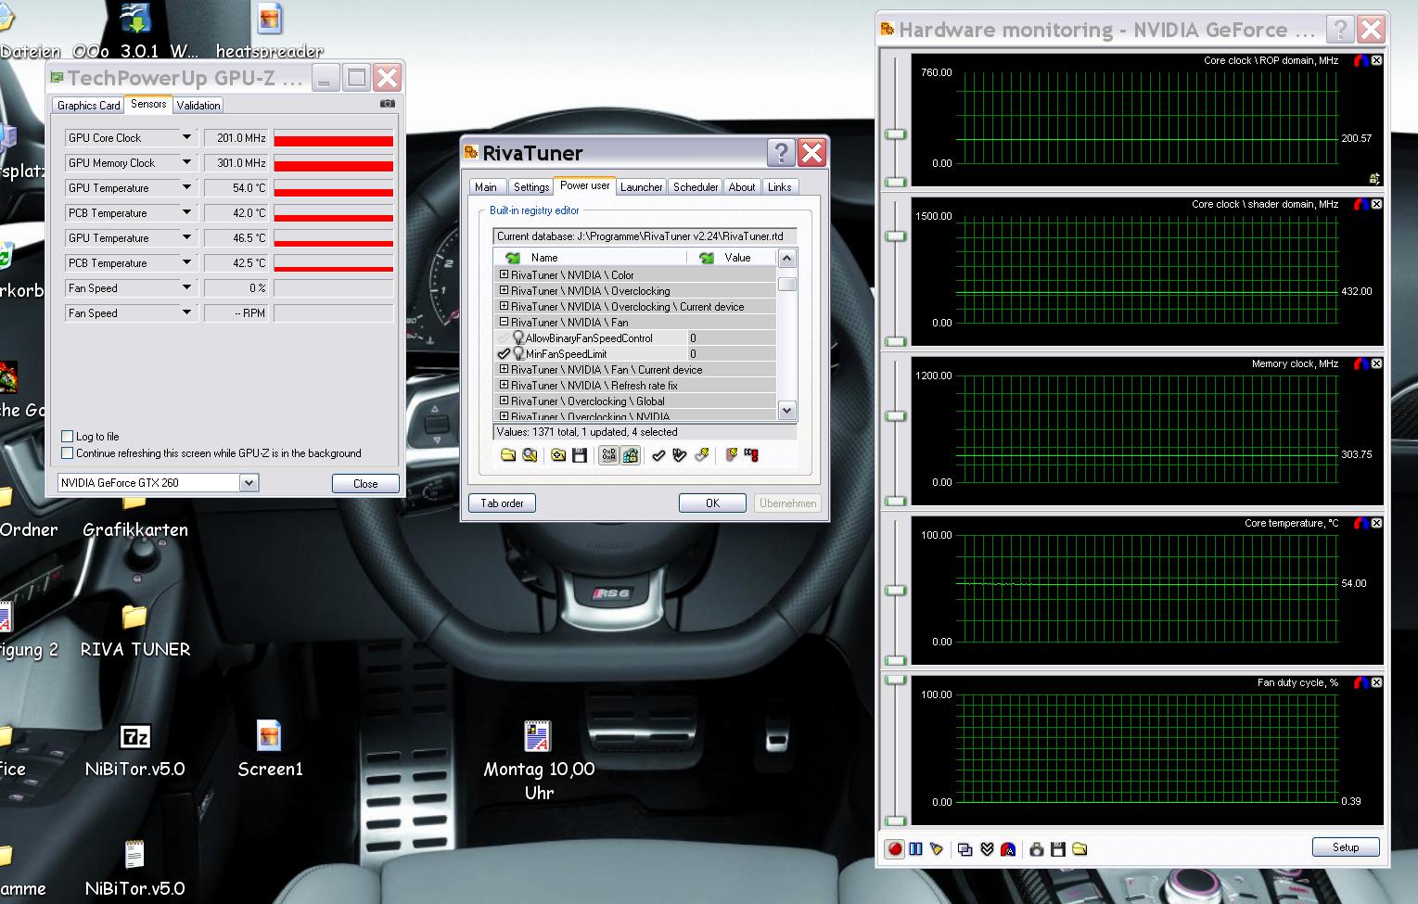Click the magnifier search icon in RivaTuner toolbar

[x=530, y=455]
